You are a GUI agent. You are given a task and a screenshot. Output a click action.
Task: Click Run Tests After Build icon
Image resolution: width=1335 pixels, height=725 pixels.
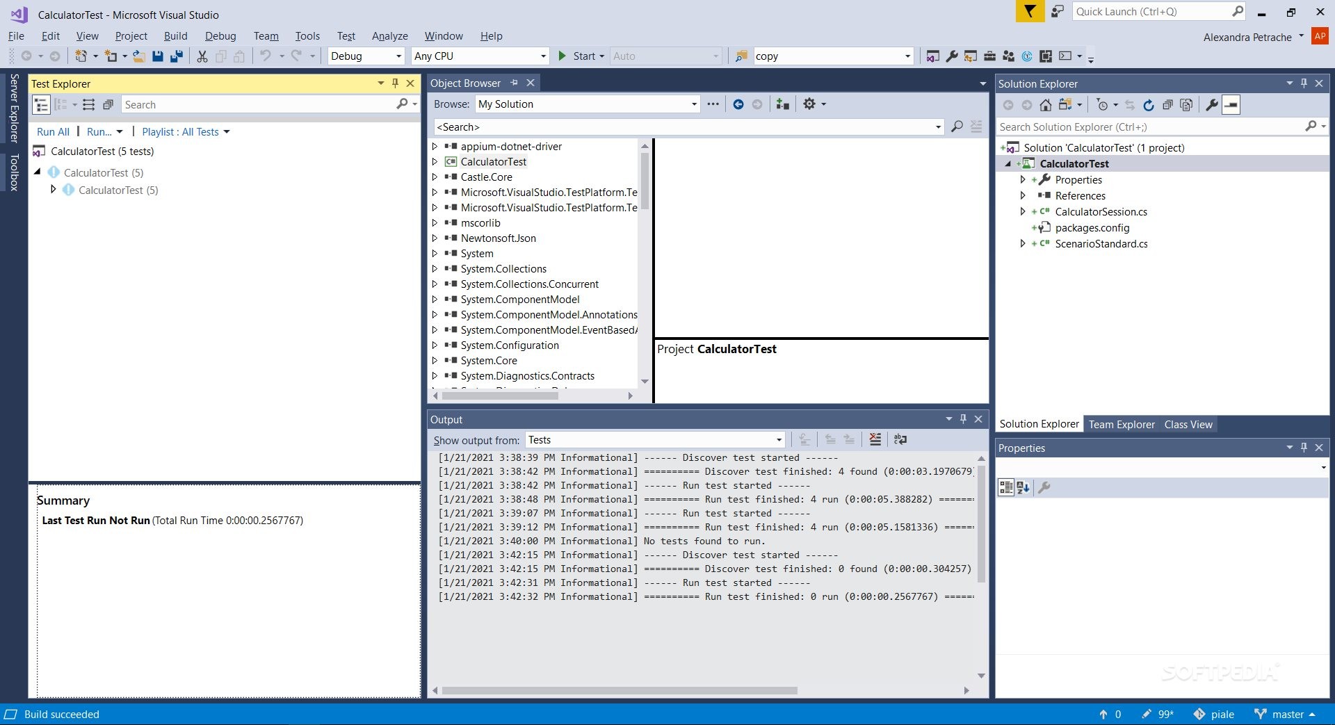[x=88, y=105]
